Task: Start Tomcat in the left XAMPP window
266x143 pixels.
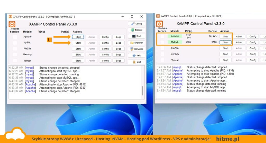Action: (x=78, y=61)
